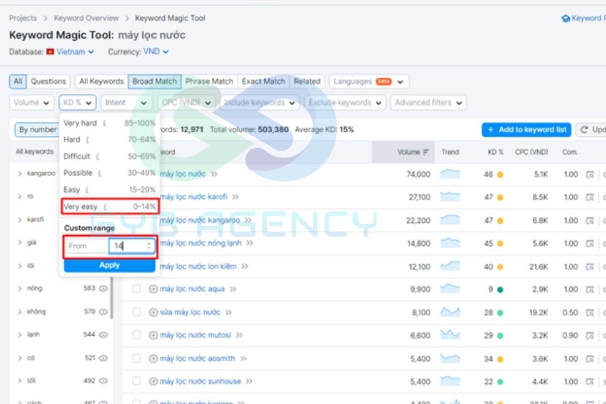This screenshot has width=606, height=404.
Task: Add máy lọc nước aqua via plus icon
Action: 153,289
